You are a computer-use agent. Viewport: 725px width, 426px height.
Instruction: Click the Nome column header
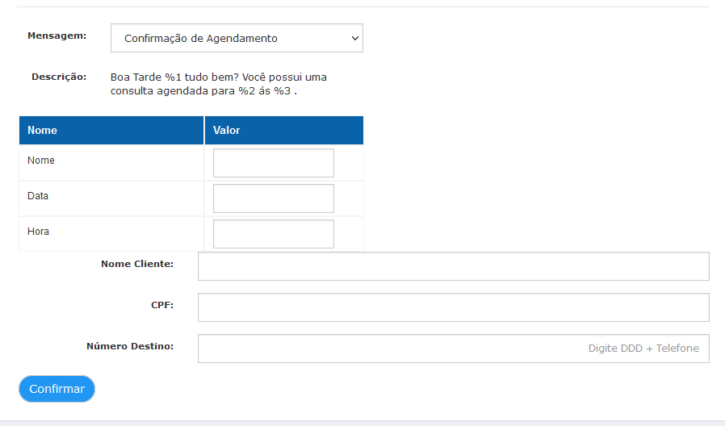point(111,130)
